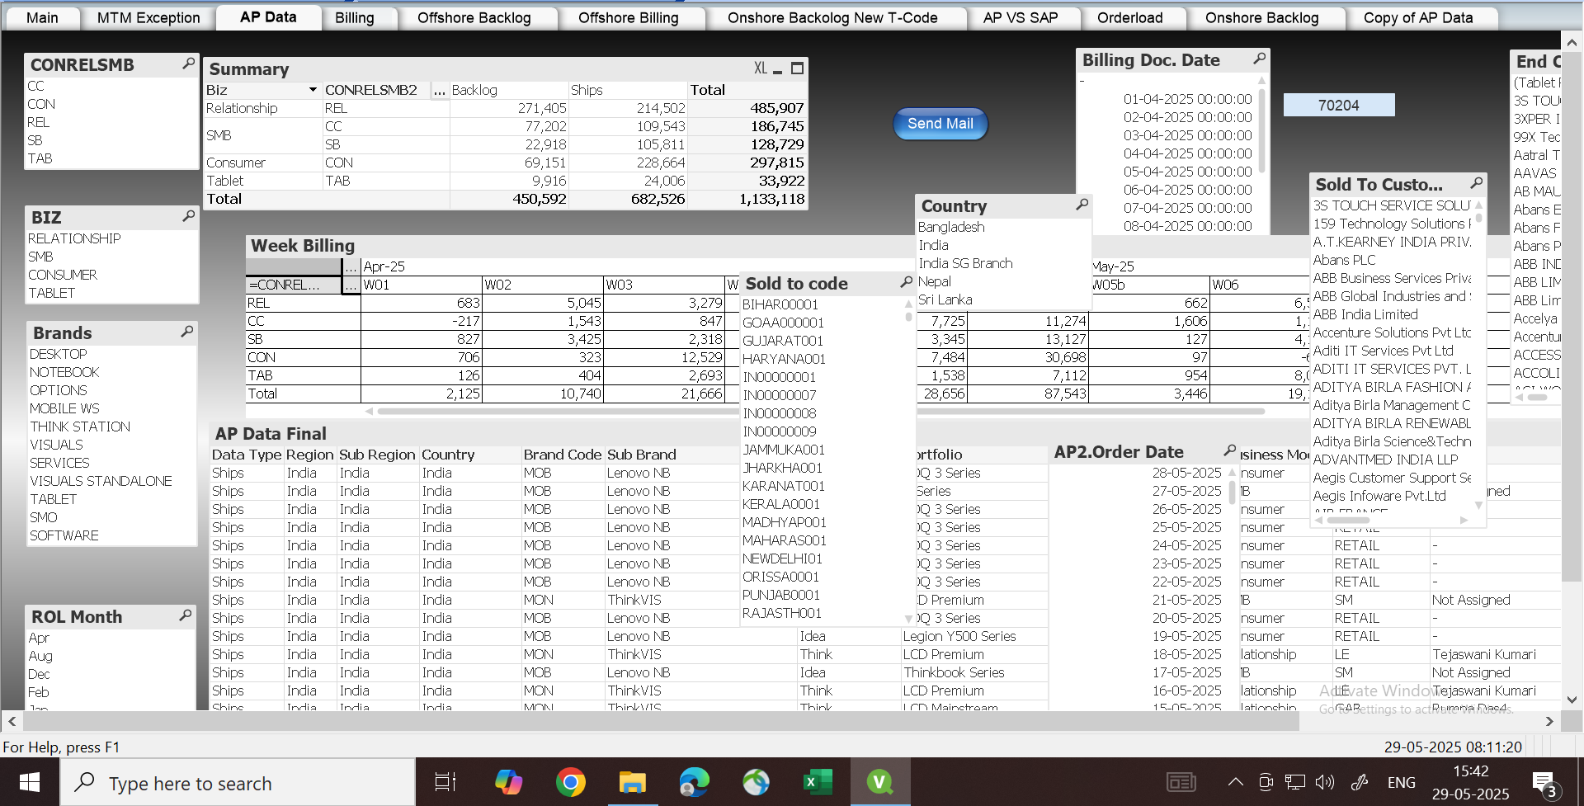Maximize the Summary chart panel
This screenshot has width=1584, height=806.
(797, 68)
